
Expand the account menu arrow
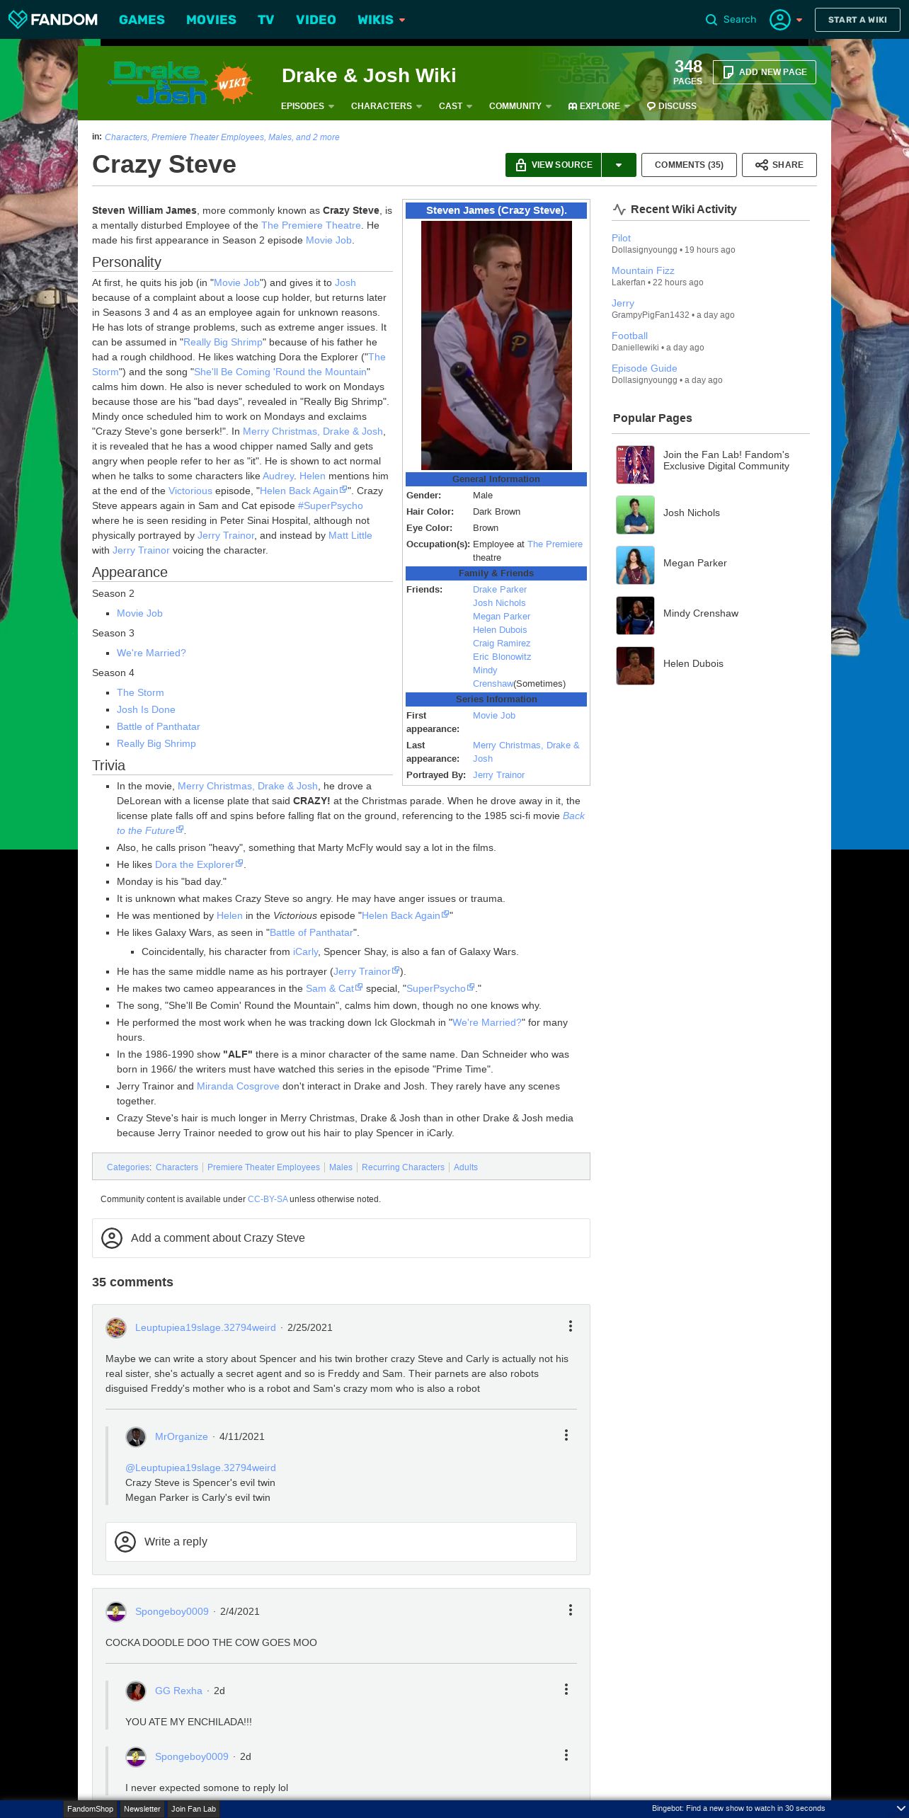tap(799, 20)
